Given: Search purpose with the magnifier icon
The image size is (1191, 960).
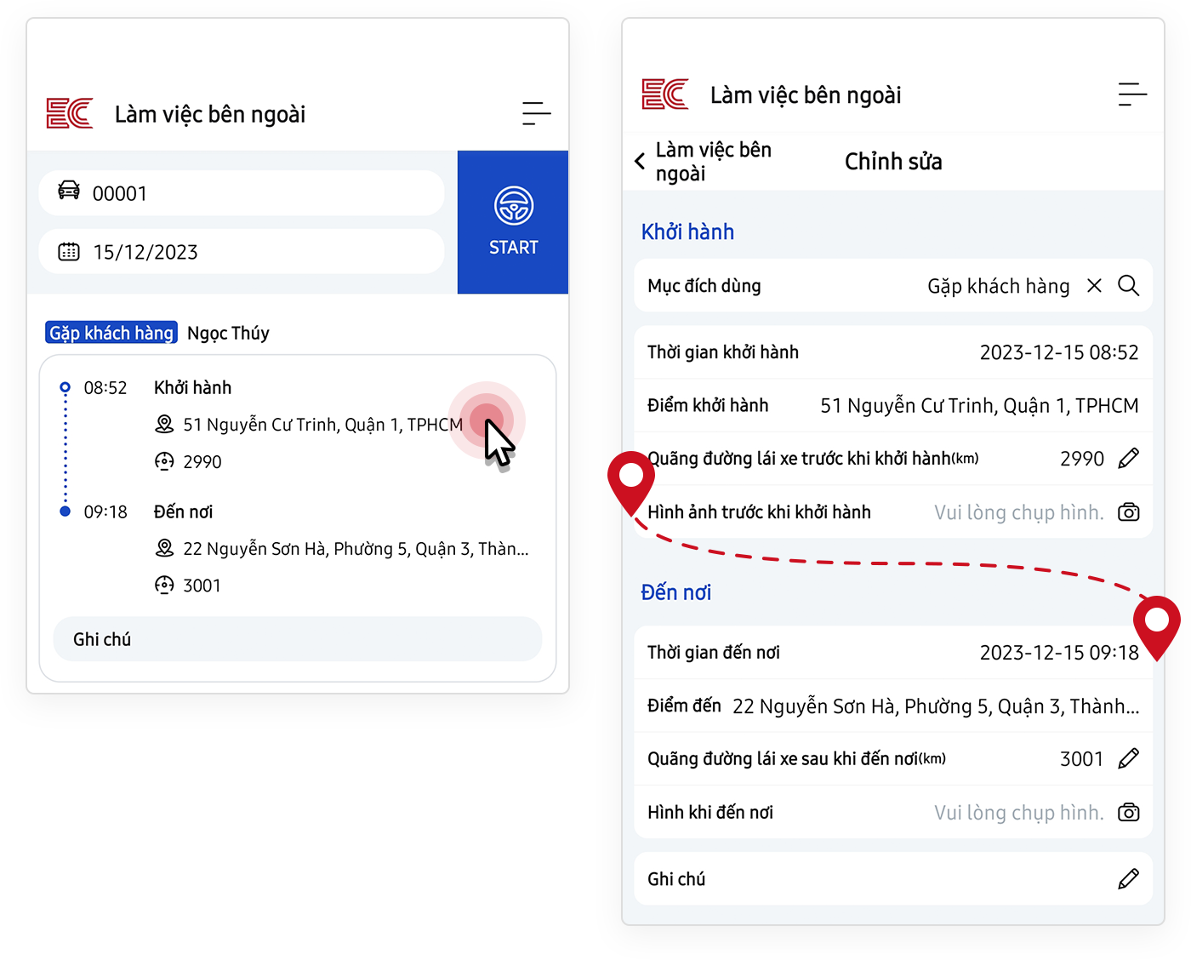Looking at the screenshot, I should click(1128, 286).
